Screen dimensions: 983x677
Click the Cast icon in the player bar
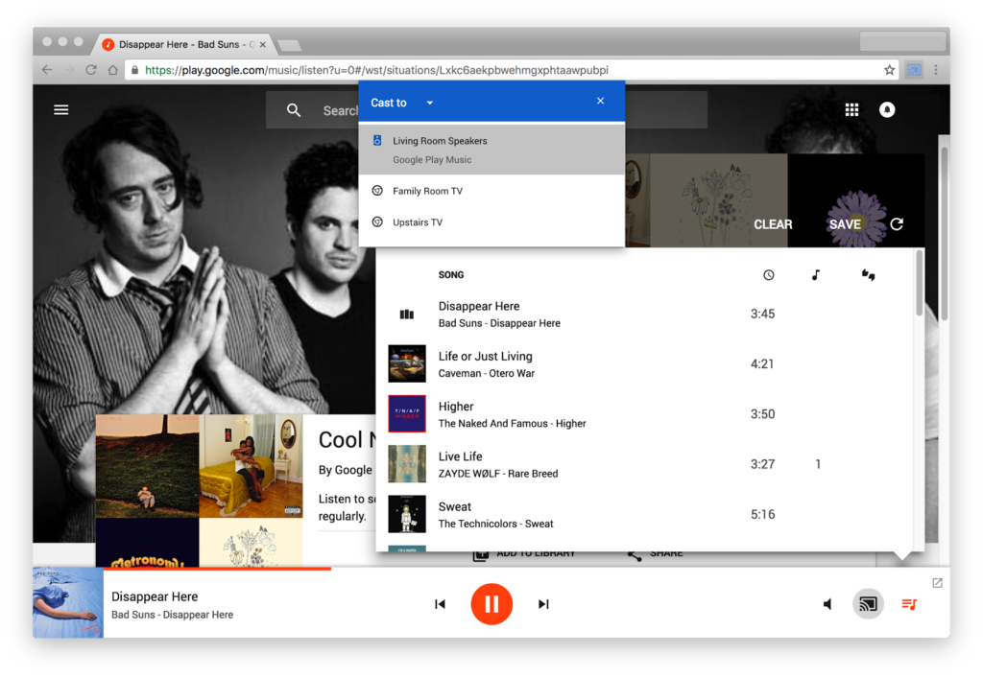(x=869, y=603)
